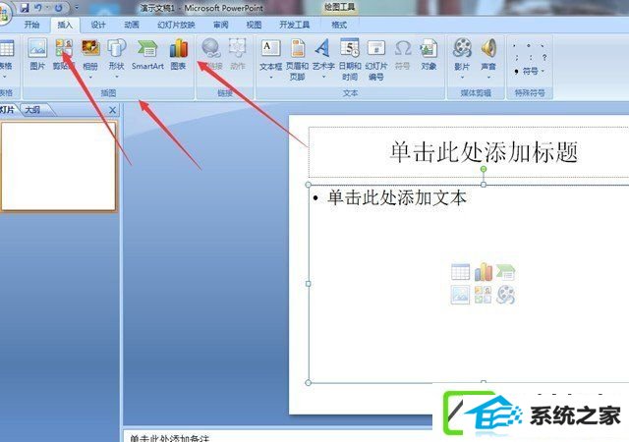
Task: Click the notes area 单击此处添加备注
Action: (170, 438)
